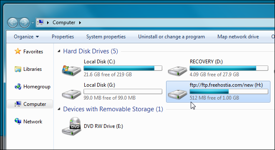Collapse Devices with Removable Storage group
Image resolution: width=275 pixels, height=150 pixels.
tap(59, 109)
